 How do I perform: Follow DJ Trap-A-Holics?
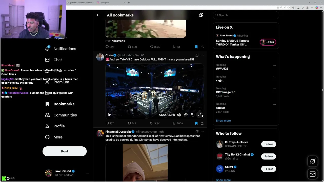[x=269, y=144]
